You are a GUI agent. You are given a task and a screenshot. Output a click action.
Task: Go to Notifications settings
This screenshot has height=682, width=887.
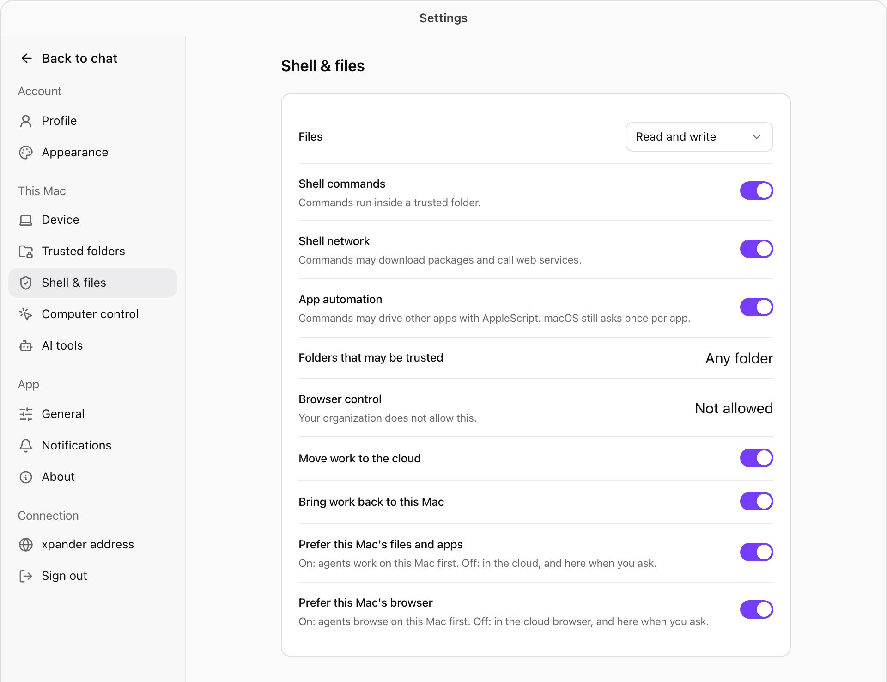tap(93, 446)
